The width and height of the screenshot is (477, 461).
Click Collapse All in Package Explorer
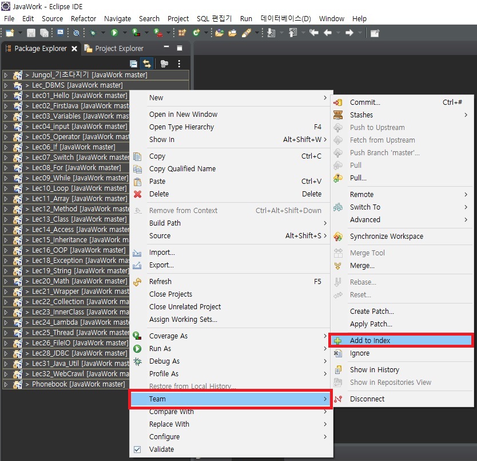point(133,64)
